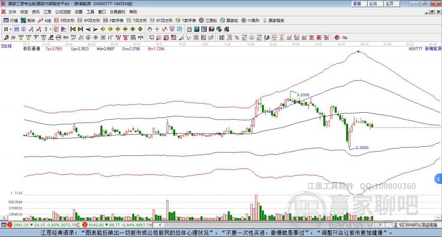Screen dimensions: 442x237
Task: Open the 工具 menu
Action: tap(90, 12)
